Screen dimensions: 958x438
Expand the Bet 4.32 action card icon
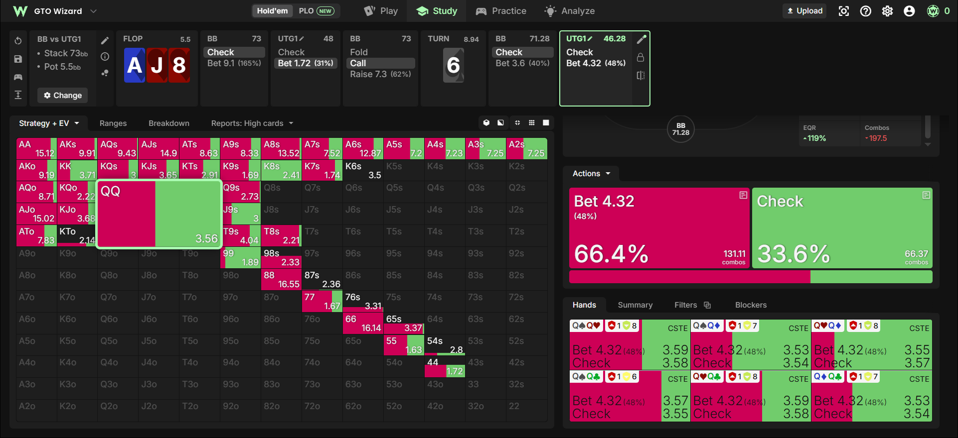(743, 195)
